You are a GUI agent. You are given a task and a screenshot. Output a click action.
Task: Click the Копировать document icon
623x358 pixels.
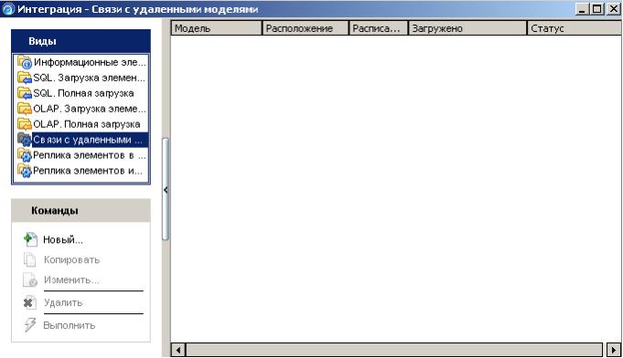pyautogui.click(x=30, y=259)
